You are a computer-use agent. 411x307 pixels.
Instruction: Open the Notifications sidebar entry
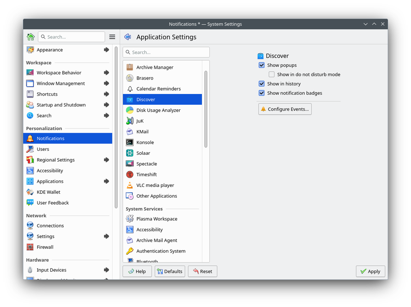pos(68,138)
